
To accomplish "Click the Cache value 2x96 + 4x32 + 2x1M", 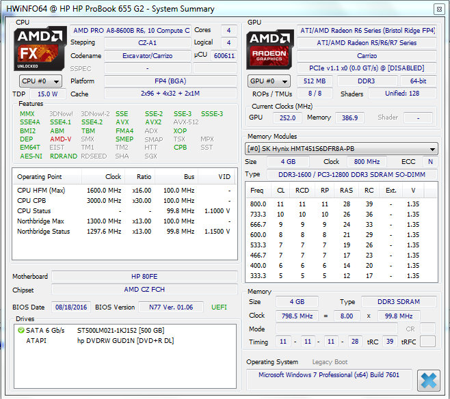I will click(170, 94).
